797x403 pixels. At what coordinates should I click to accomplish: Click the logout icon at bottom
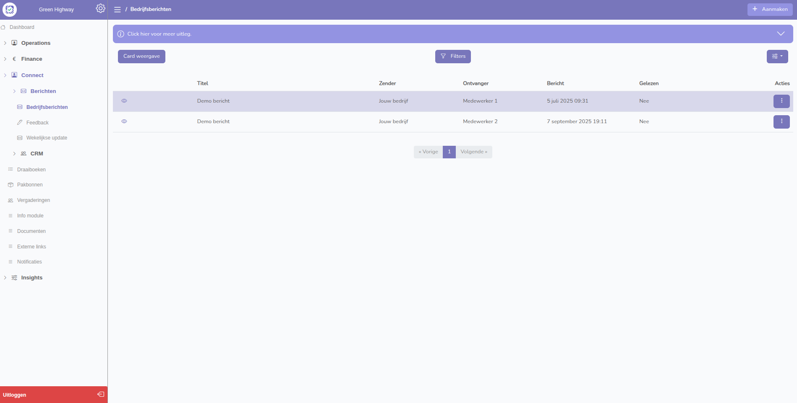pos(101,394)
